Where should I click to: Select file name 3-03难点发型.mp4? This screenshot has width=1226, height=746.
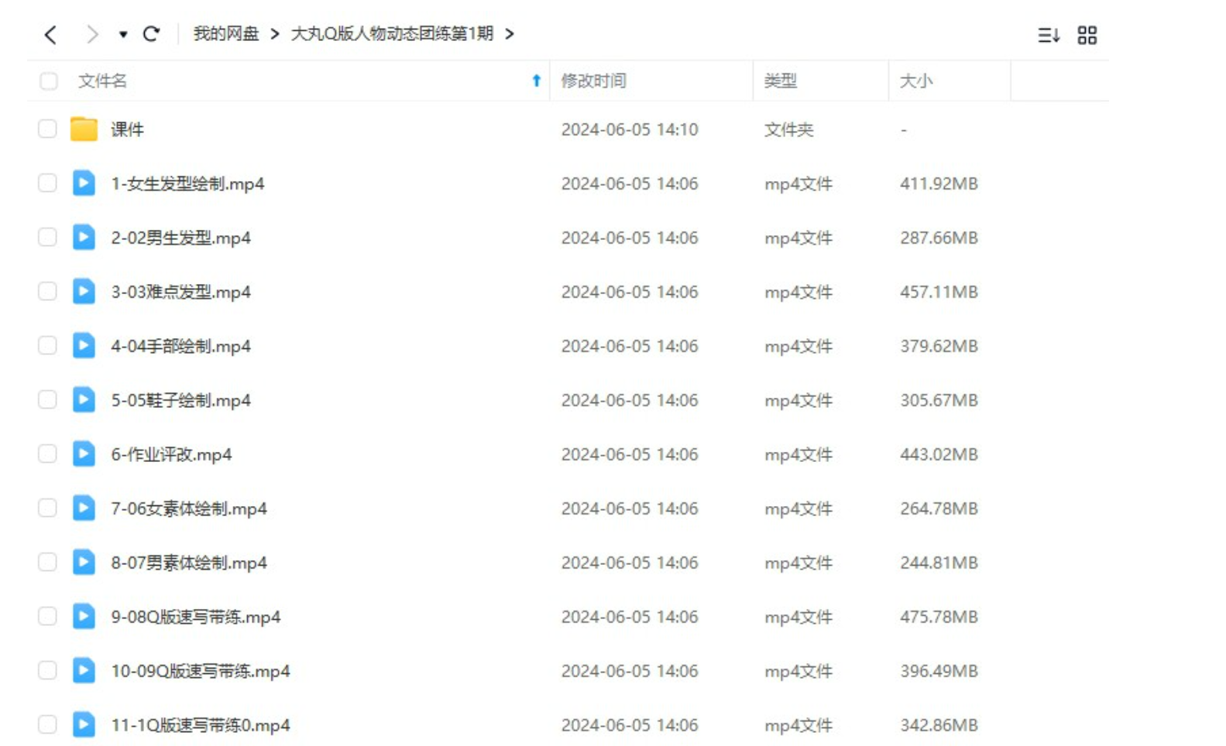click(x=181, y=292)
